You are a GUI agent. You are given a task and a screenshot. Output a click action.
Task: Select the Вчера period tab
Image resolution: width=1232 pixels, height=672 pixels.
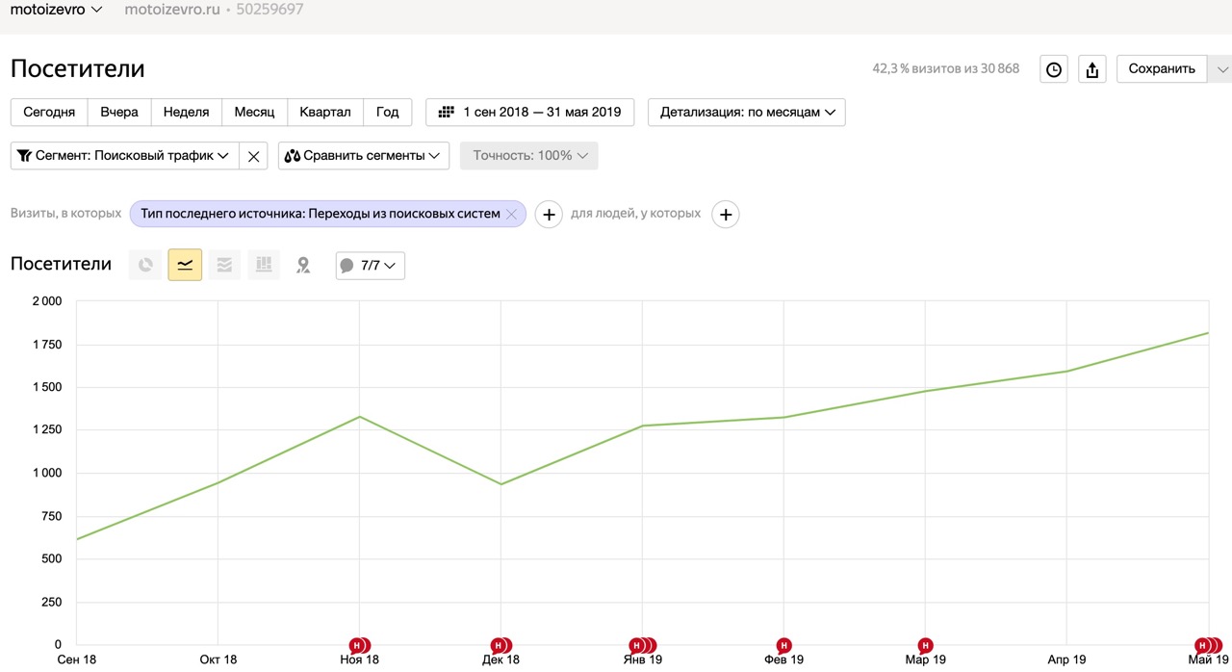119,112
